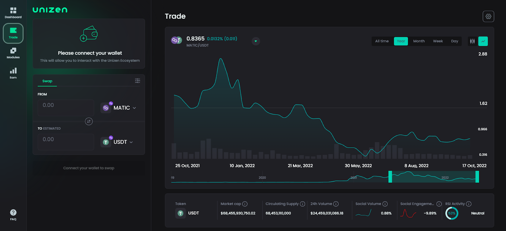Click the -9.89% engagement value

(430, 213)
